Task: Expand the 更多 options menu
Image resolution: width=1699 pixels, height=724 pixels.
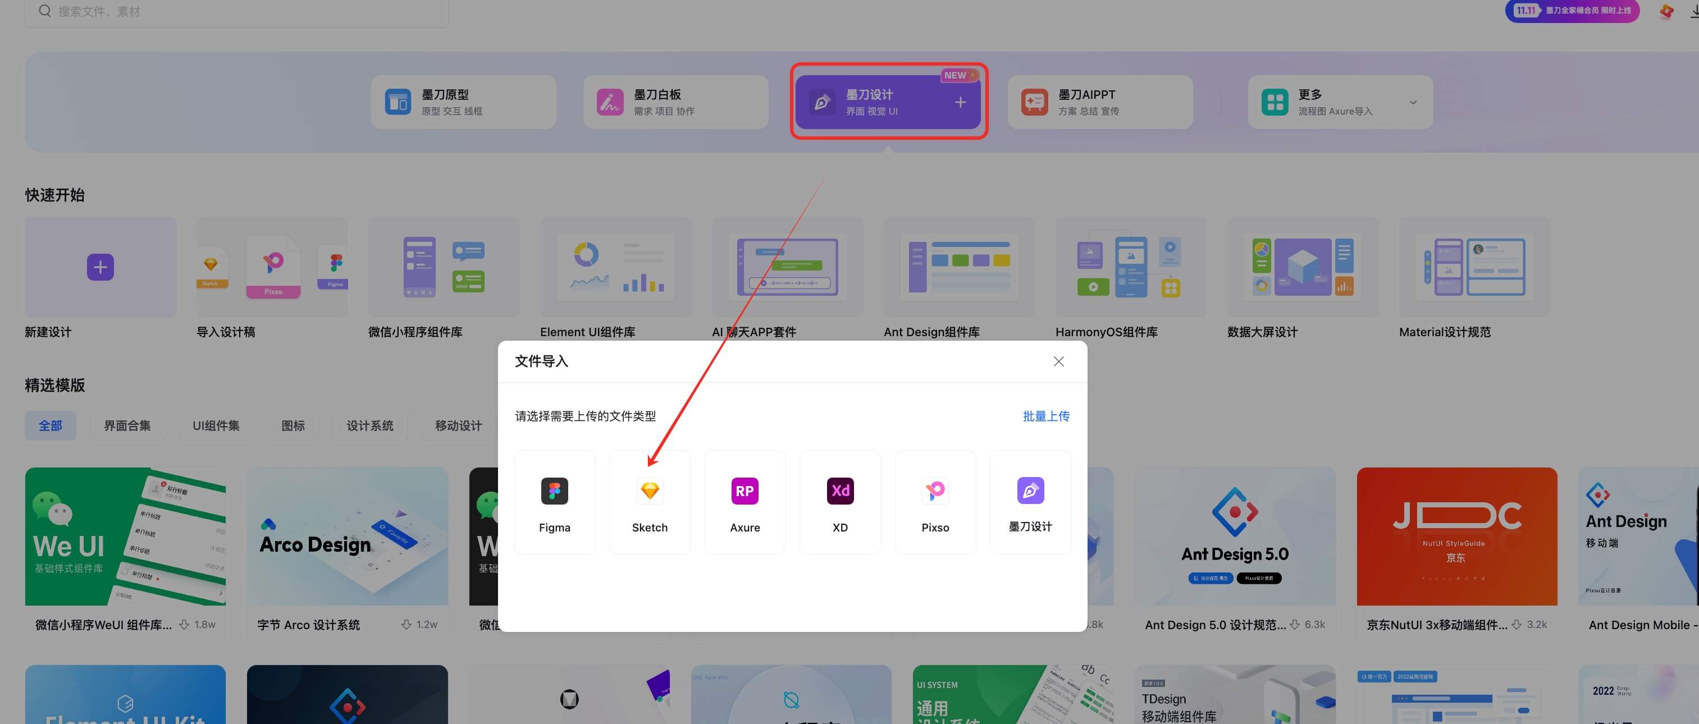Action: pyautogui.click(x=1340, y=102)
